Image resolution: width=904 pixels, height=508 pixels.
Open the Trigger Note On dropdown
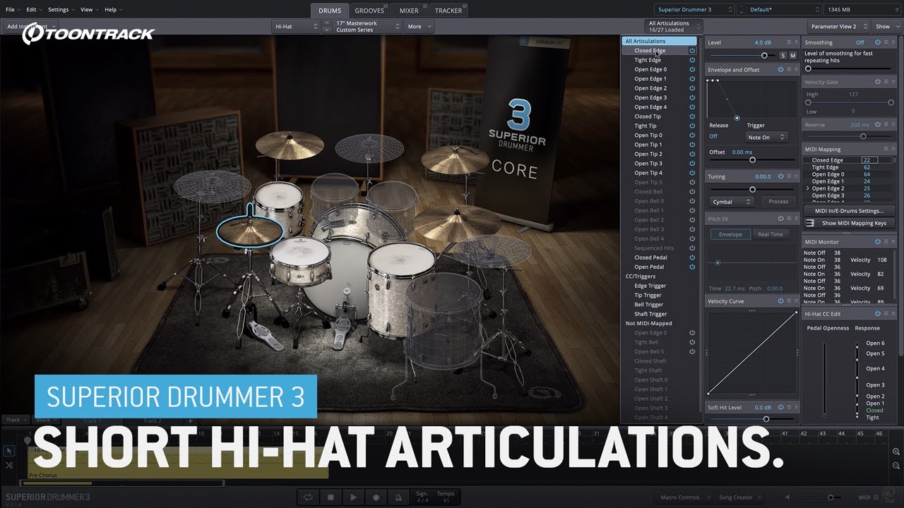tap(766, 137)
